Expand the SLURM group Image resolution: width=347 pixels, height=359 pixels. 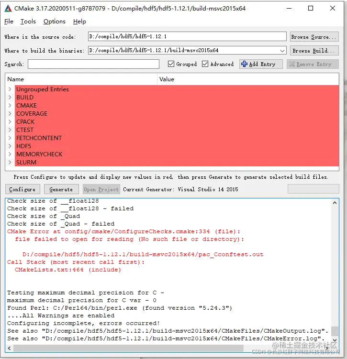click(10, 163)
